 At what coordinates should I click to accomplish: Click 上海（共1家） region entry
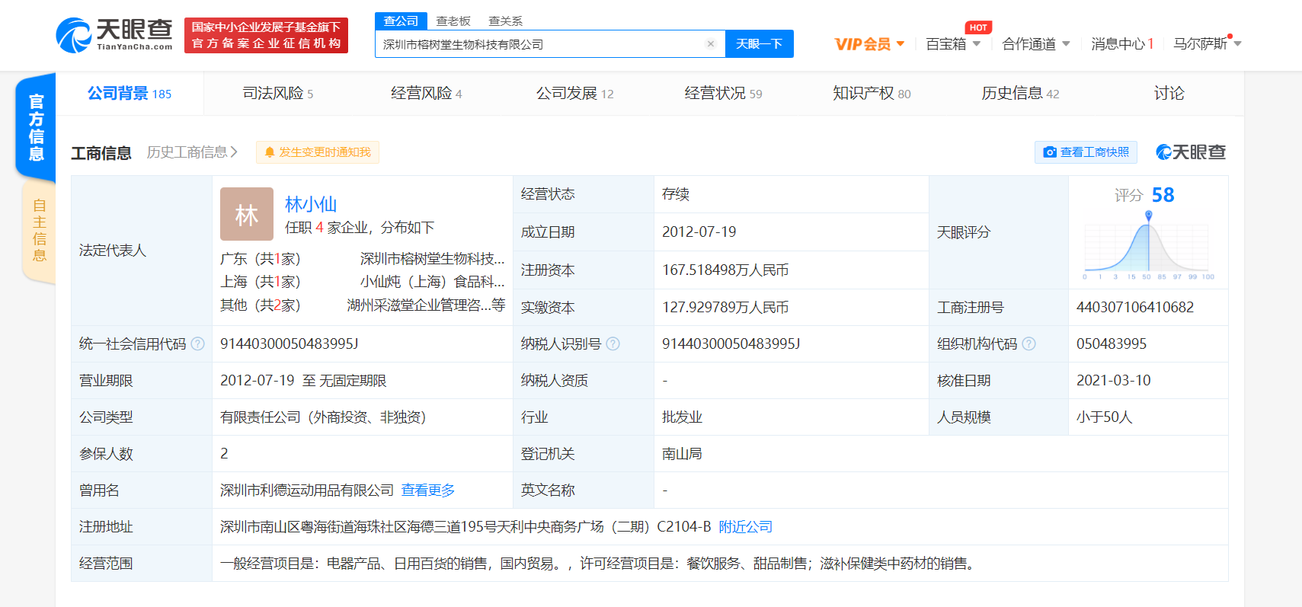(x=260, y=282)
